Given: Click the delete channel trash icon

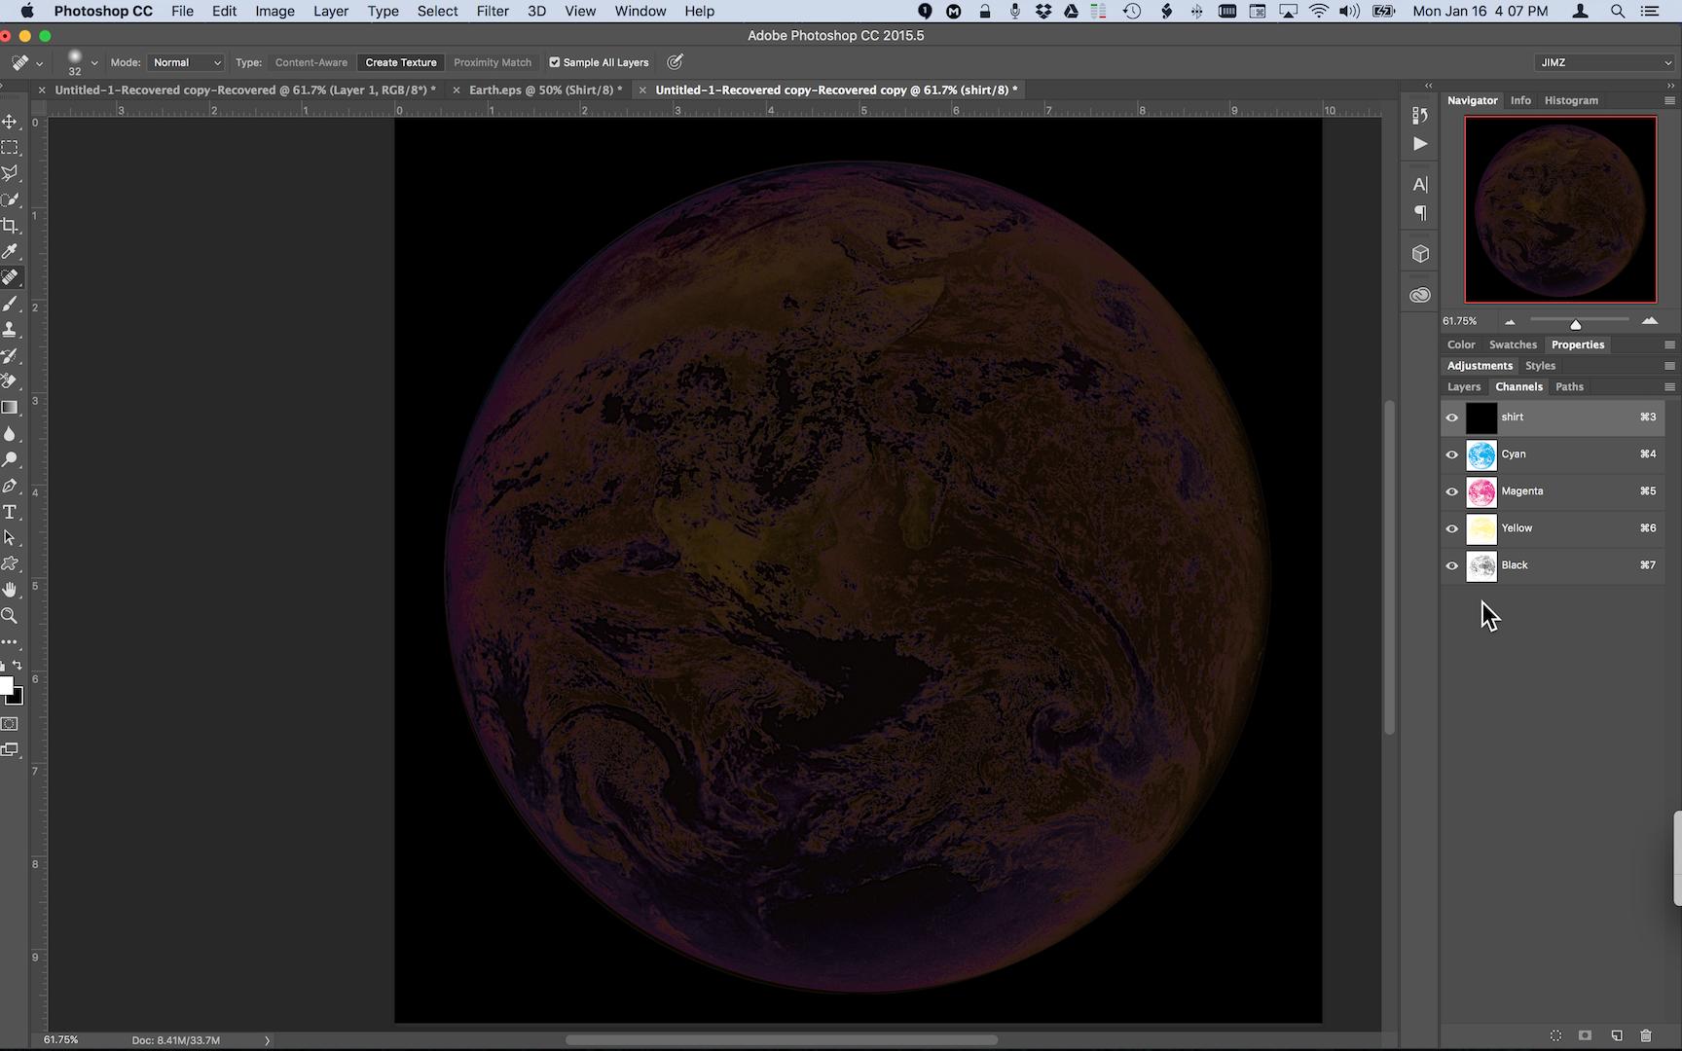Looking at the screenshot, I should point(1646,1035).
